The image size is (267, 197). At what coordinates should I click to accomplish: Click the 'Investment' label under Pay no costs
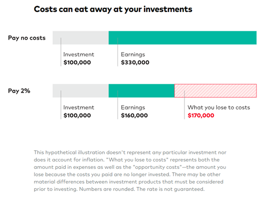(x=78, y=55)
